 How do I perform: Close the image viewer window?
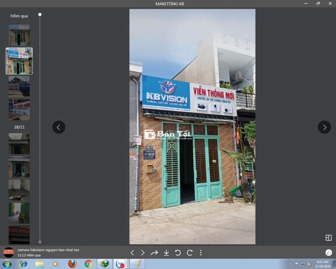(330, 3)
